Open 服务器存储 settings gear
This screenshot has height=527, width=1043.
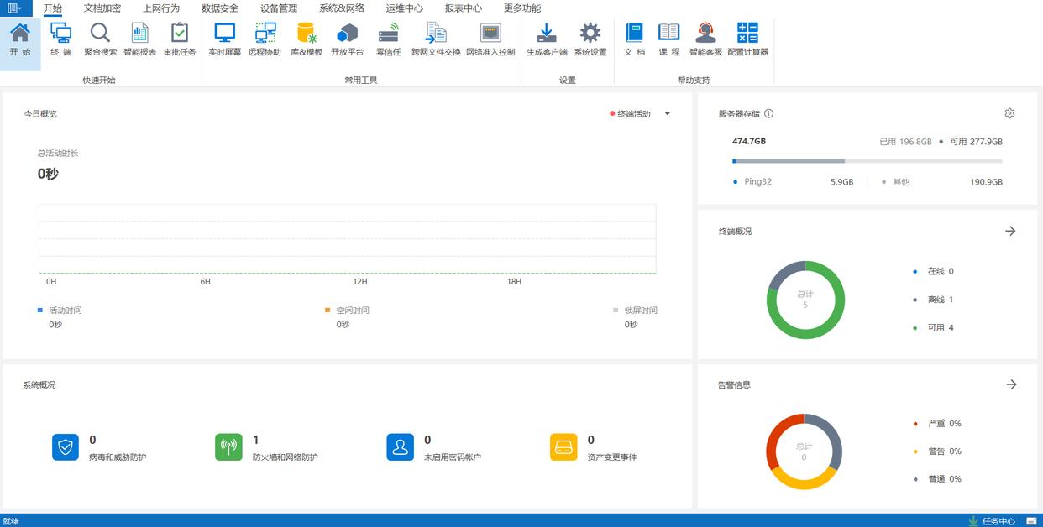tap(1009, 113)
